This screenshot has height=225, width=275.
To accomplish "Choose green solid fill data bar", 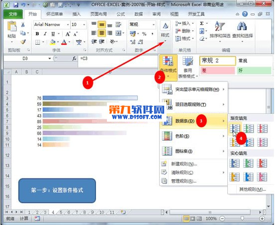I will tap(248, 163).
